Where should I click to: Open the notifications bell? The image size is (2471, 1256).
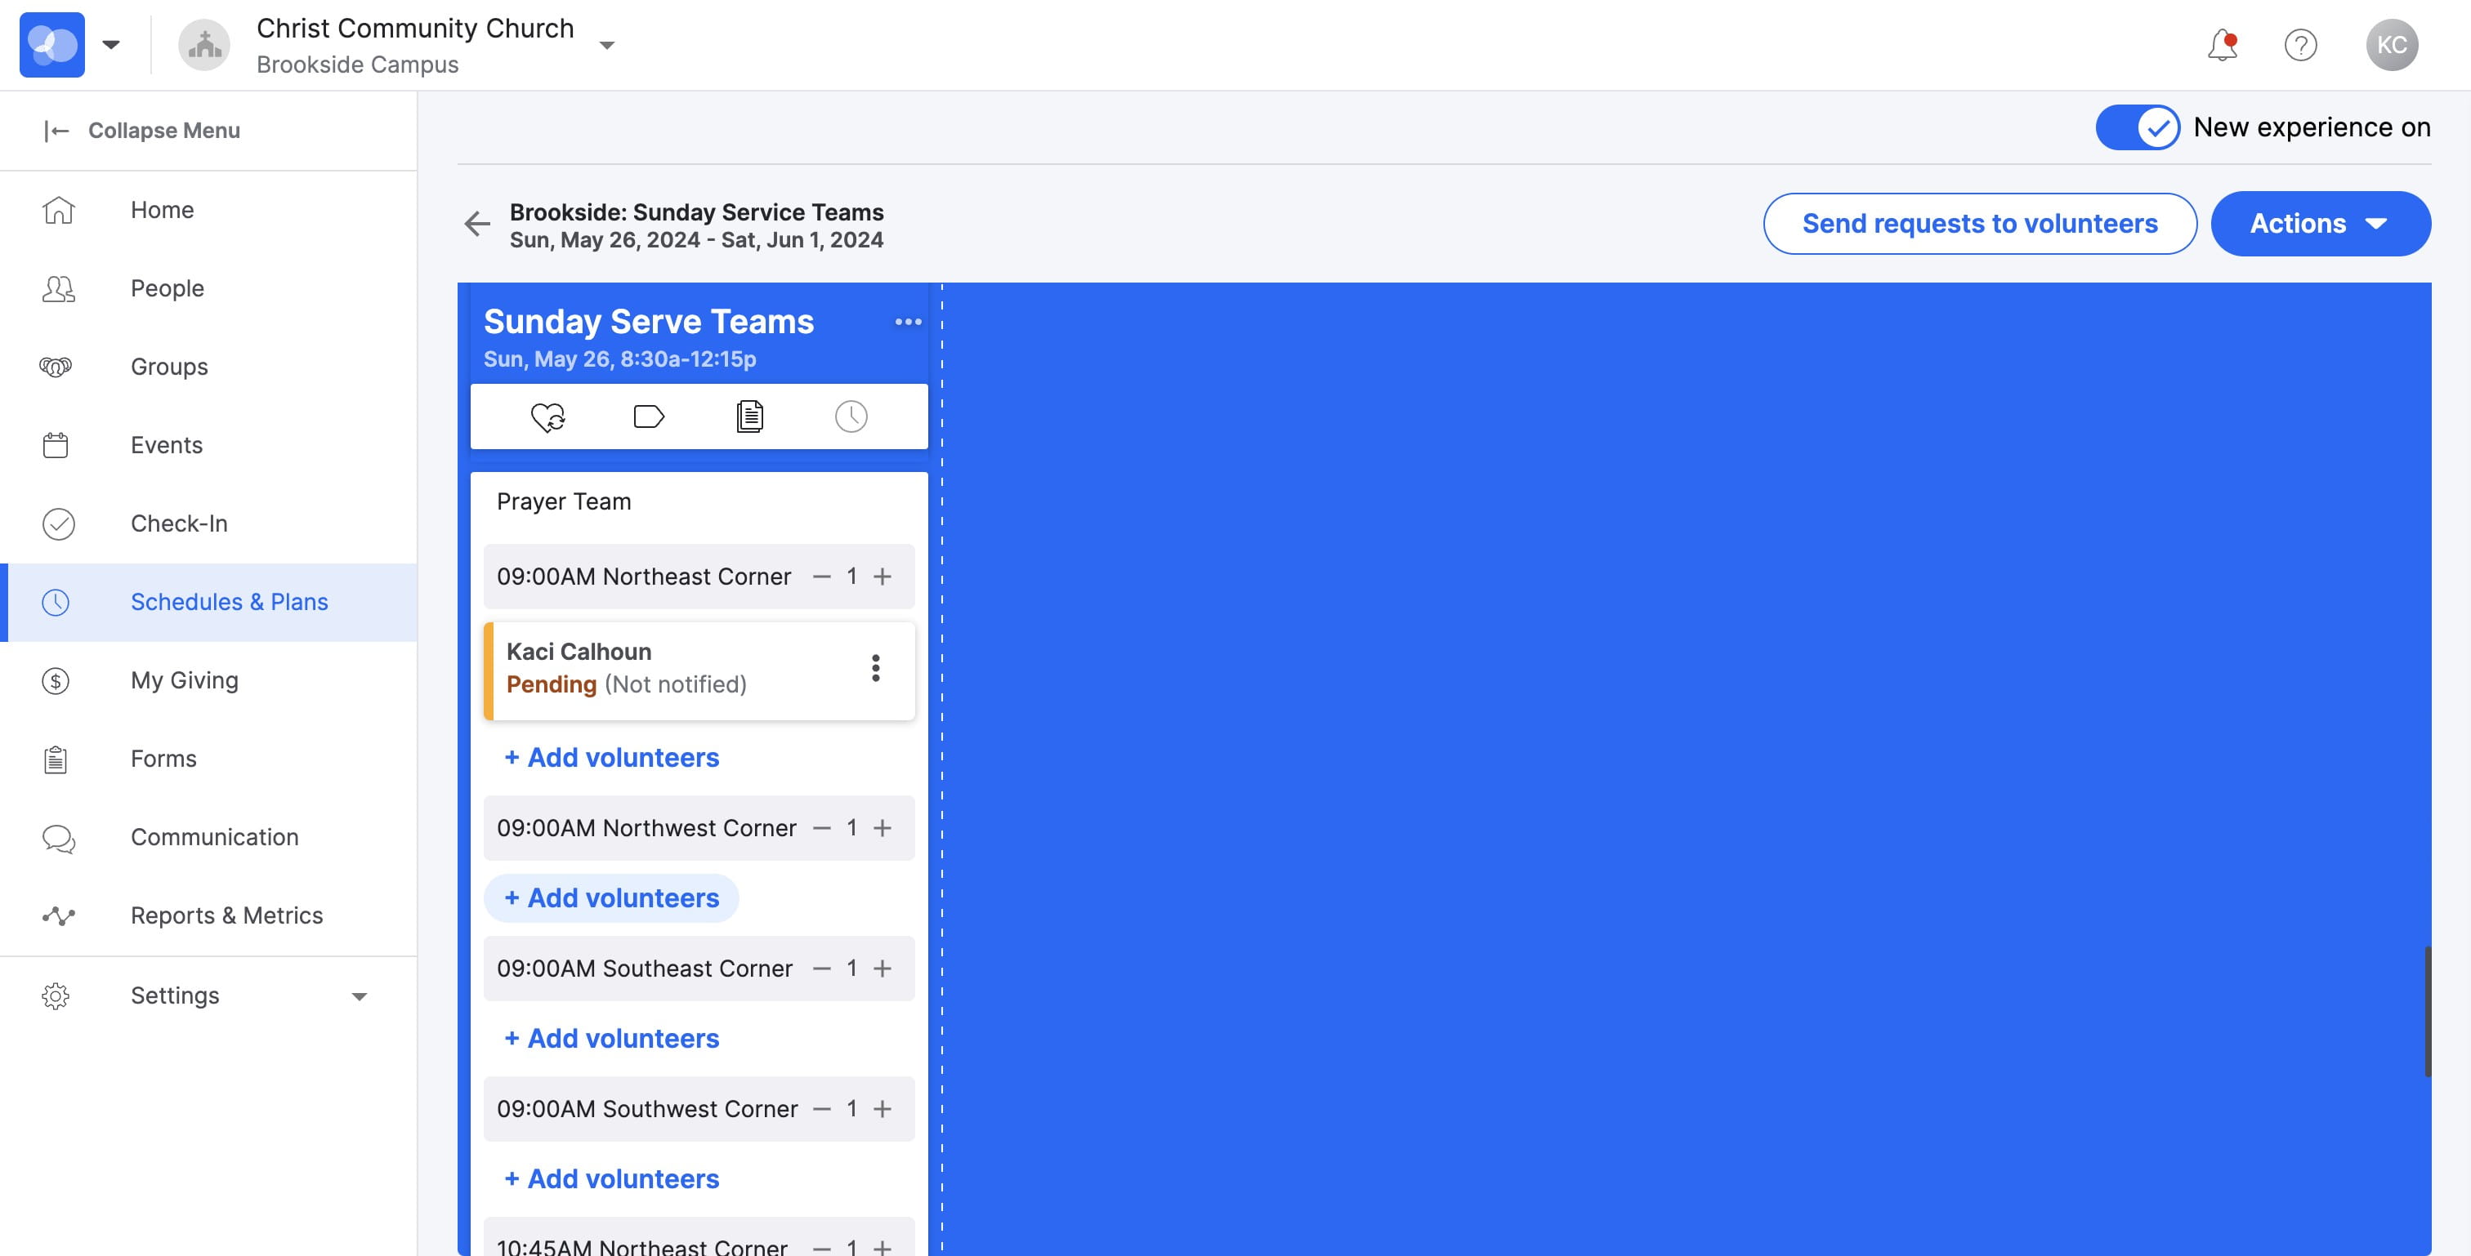pos(2222,45)
